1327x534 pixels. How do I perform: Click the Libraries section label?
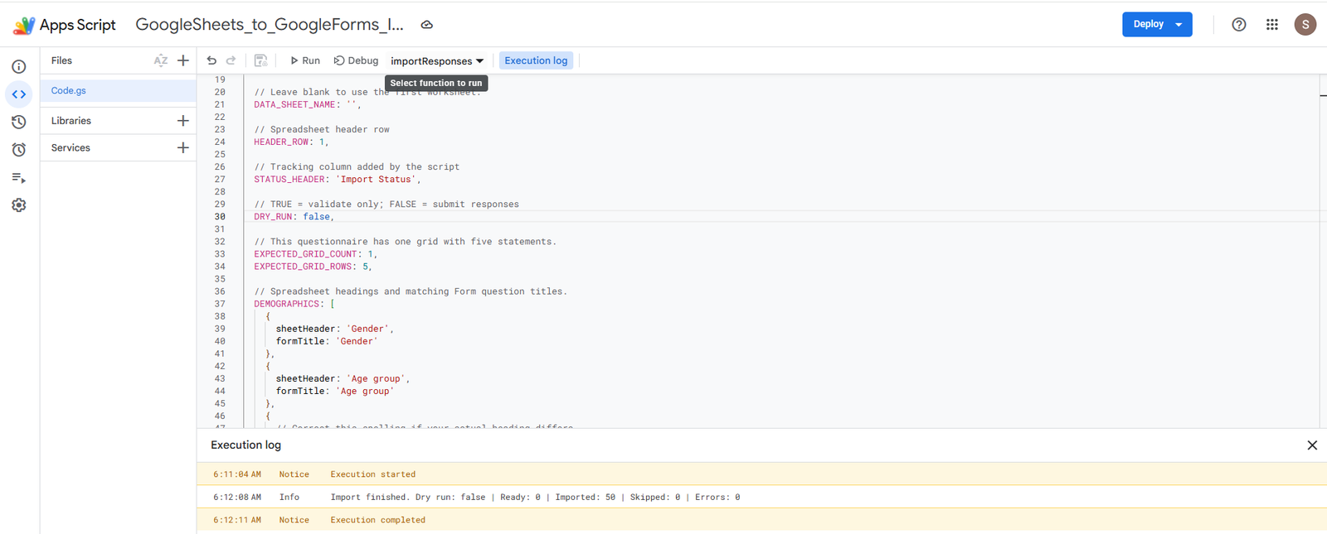(x=71, y=121)
